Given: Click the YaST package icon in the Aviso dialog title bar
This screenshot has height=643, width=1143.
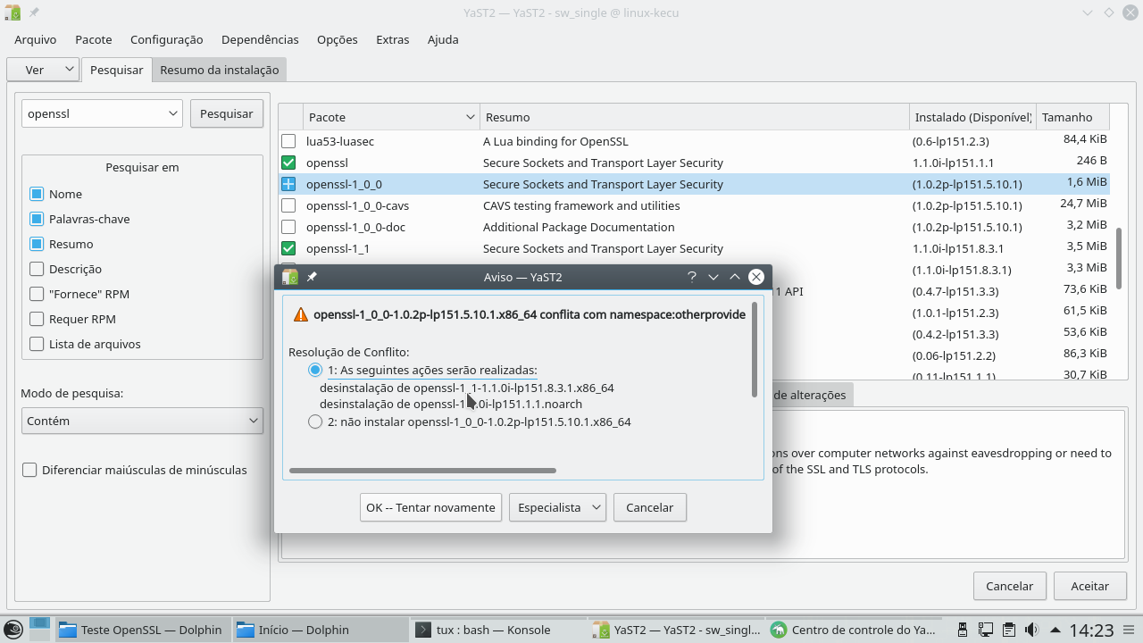Looking at the screenshot, I should tap(290, 277).
